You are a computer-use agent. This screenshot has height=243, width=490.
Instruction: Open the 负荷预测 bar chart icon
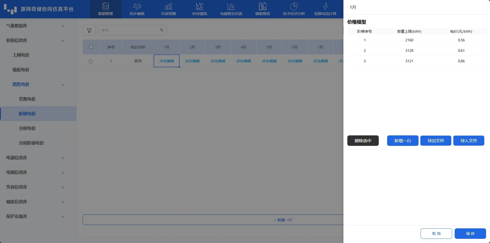pyautogui.click(x=168, y=6)
